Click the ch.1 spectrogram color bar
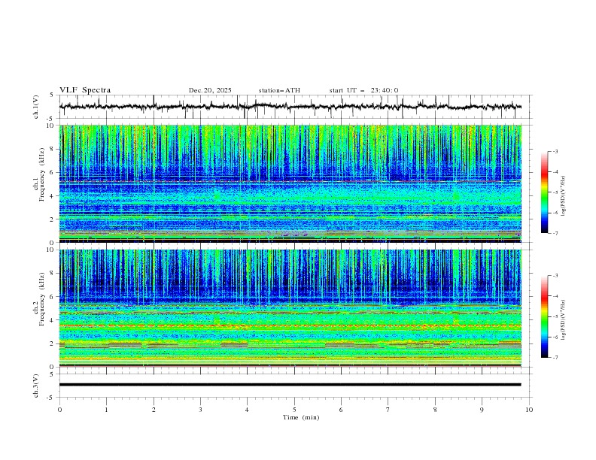The width and height of the screenshot is (596, 460). 544,192
